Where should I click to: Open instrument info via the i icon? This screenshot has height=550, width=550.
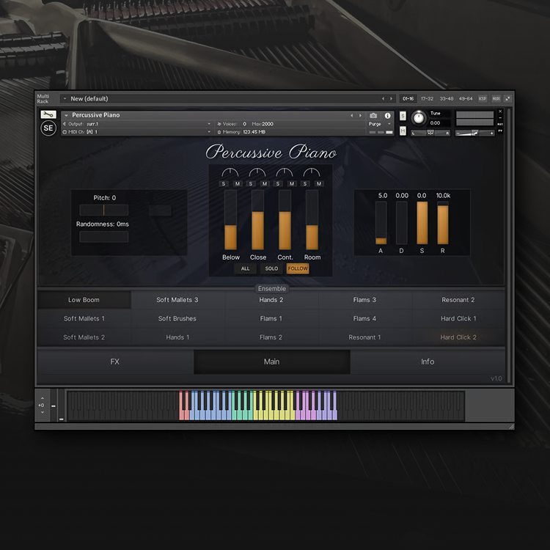coord(387,115)
